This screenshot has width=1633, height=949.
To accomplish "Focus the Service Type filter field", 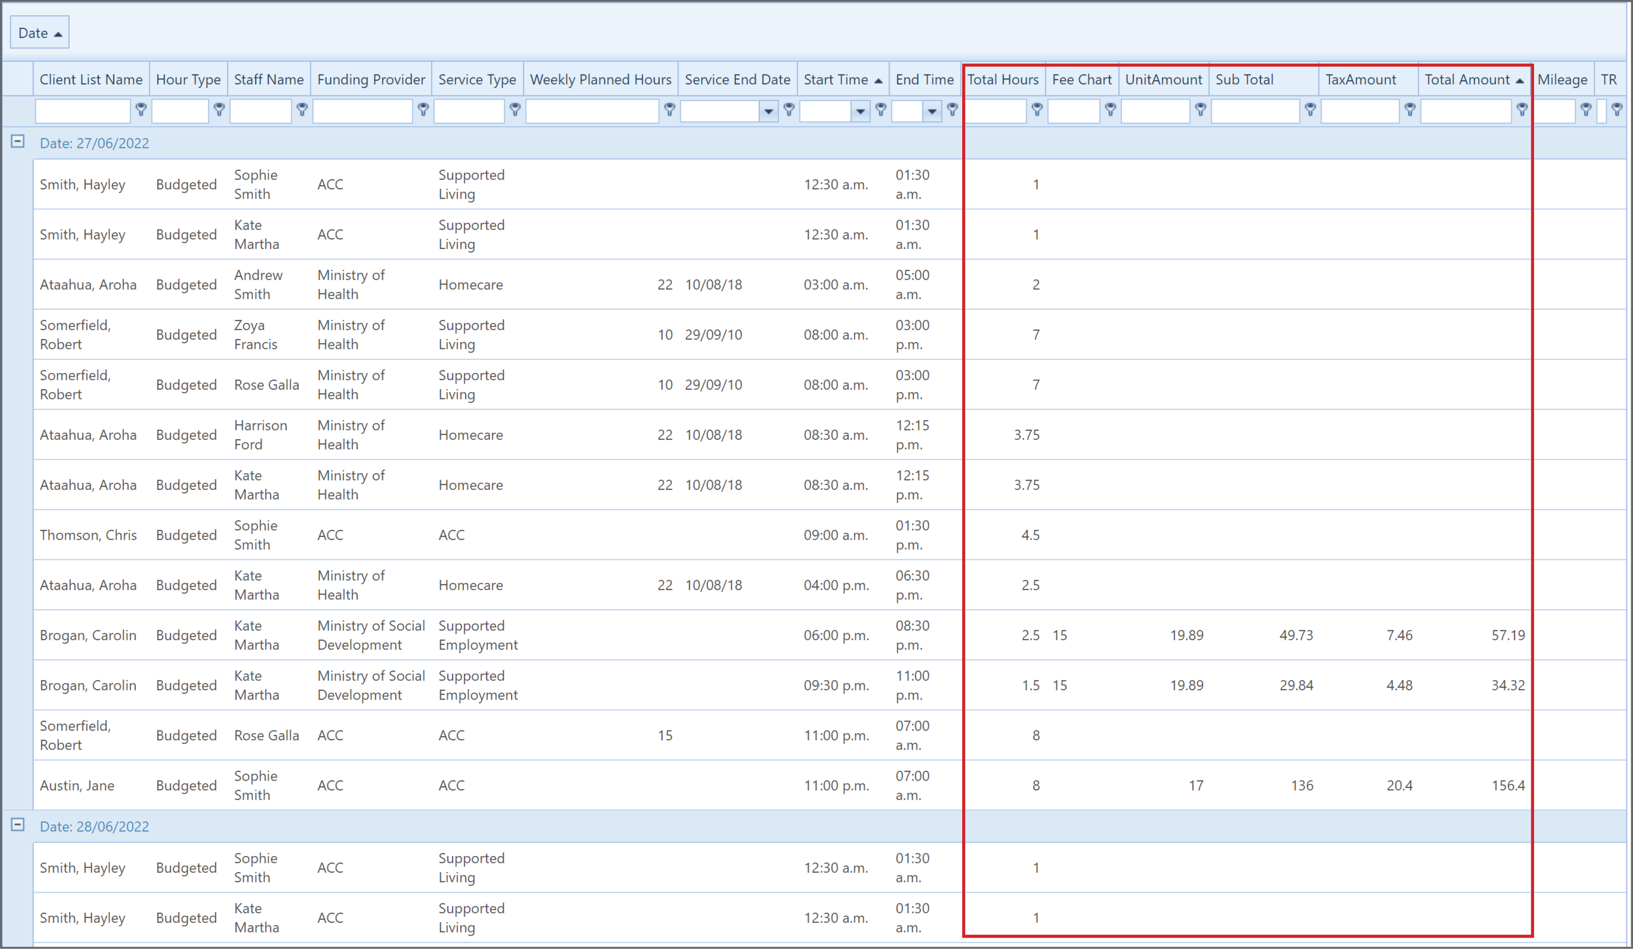I will 469,112.
